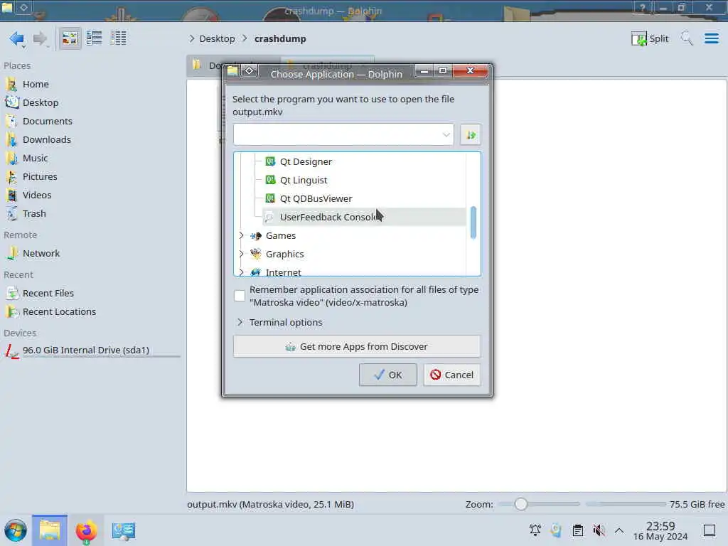The width and height of the screenshot is (728, 546).
Task: Launch Firefox from the taskbar
Action: coord(86,530)
